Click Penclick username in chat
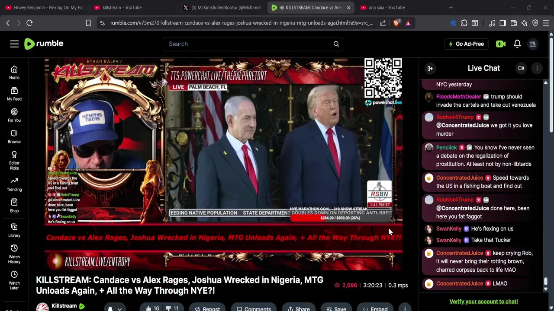Viewport: 554px width, 311px height. 446,148
